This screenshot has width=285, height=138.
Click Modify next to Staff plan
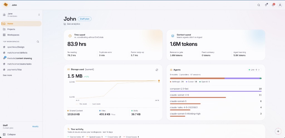point(35,127)
